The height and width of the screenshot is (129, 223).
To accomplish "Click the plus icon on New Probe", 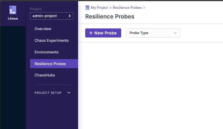I will 91,33.
